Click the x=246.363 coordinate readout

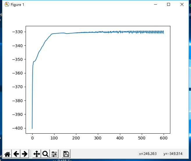[148, 154]
